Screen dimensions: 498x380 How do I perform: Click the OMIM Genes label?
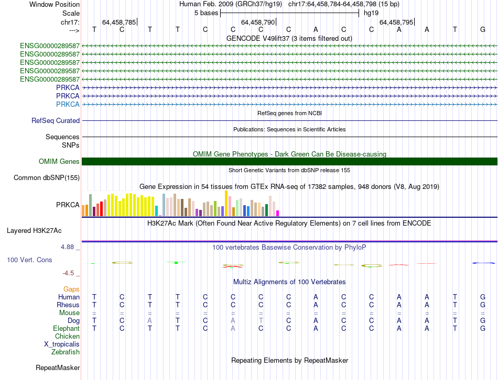(59, 161)
